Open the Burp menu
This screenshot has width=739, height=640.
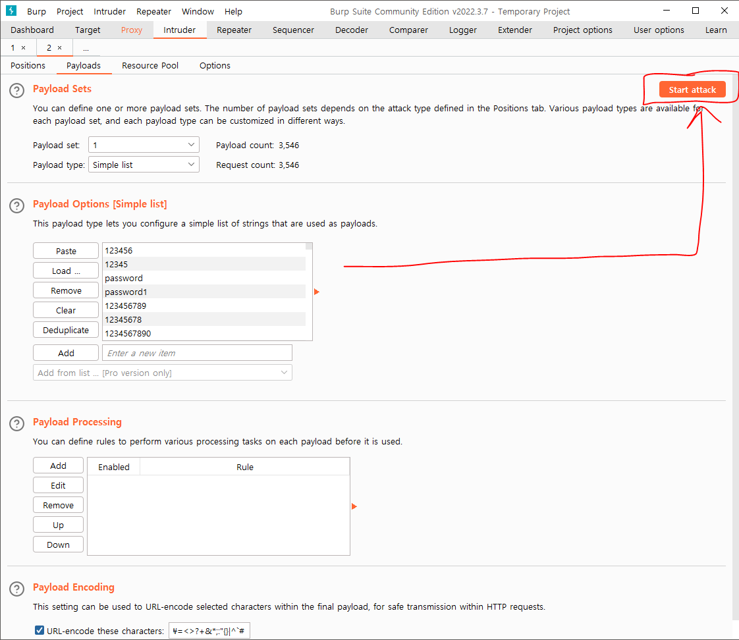36,11
